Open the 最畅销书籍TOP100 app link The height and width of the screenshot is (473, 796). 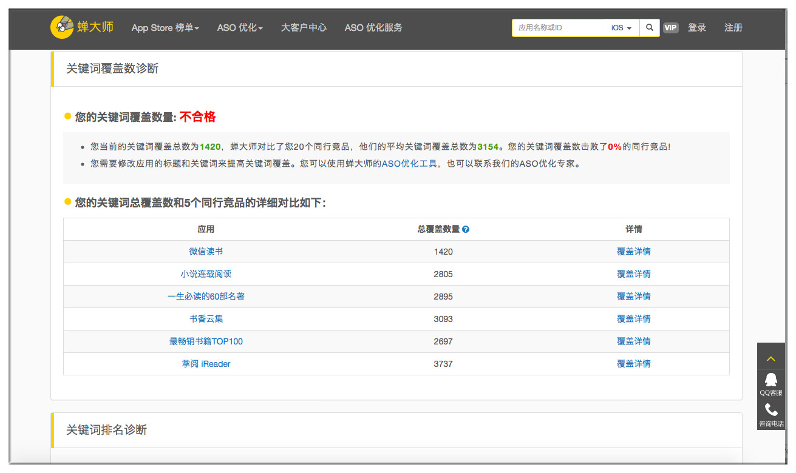(206, 341)
